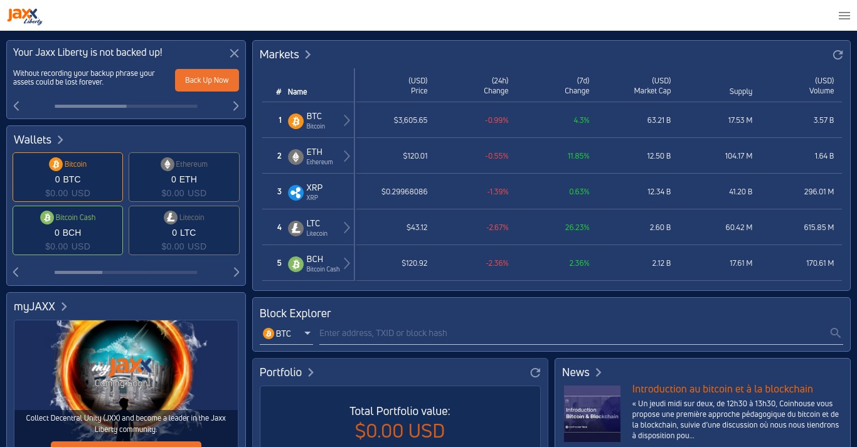This screenshot has width=857, height=447.
Task: Refresh the Portfolio panel
Action: 535,372
